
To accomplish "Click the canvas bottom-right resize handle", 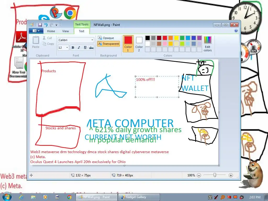I will (219, 165).
